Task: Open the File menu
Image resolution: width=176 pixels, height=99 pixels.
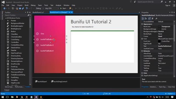Action: point(3,5)
